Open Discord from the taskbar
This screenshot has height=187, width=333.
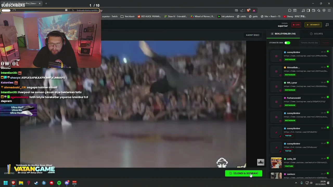[67, 183]
